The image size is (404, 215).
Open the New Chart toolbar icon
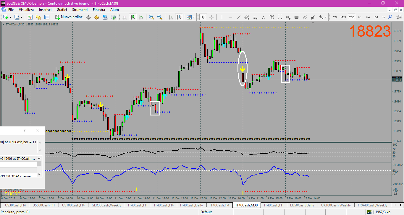coord(6,17)
